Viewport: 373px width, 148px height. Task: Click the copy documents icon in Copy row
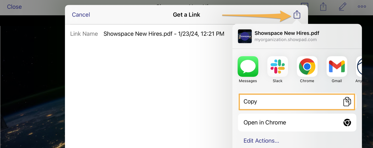pos(347,102)
